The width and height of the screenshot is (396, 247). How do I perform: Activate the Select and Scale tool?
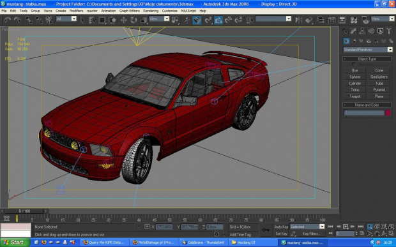point(144,20)
